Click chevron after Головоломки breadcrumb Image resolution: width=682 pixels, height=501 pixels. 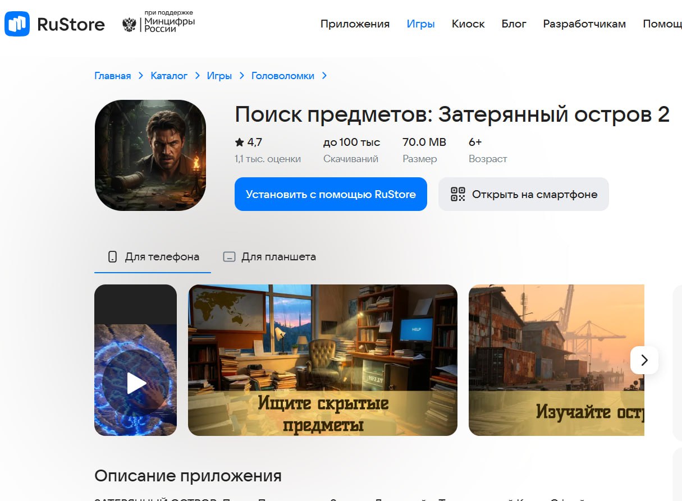324,76
